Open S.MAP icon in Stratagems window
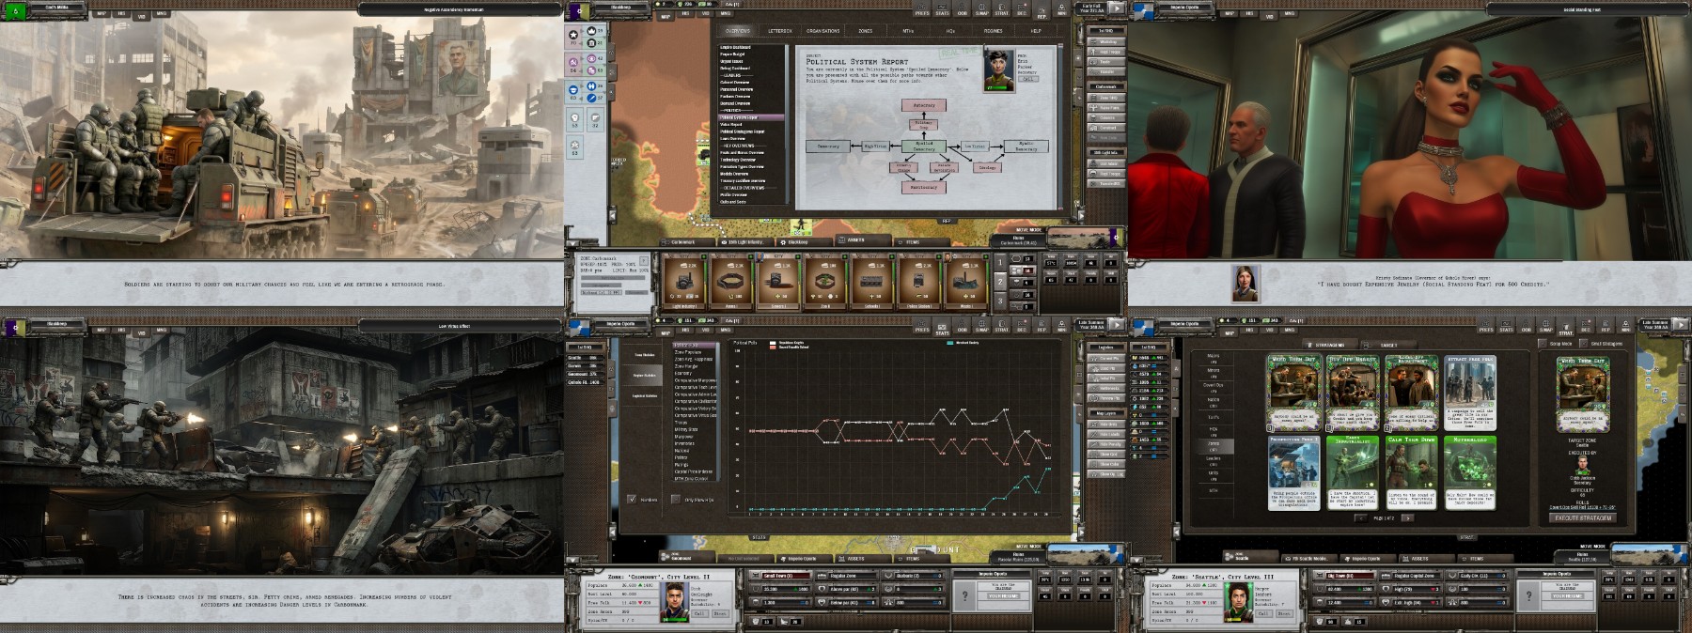The width and height of the screenshot is (1692, 633). (1545, 325)
